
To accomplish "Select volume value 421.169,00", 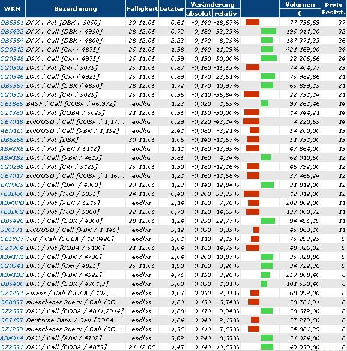I will coord(303,49).
